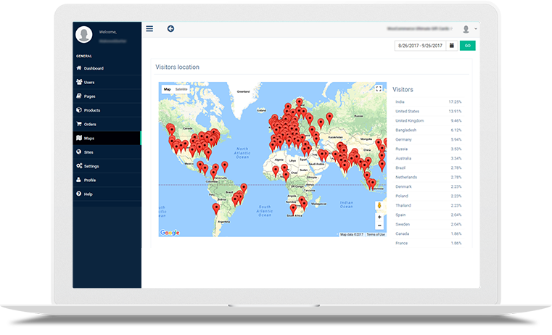552x335 pixels.
Task: Open Settings from the sidebar
Action: click(x=91, y=166)
